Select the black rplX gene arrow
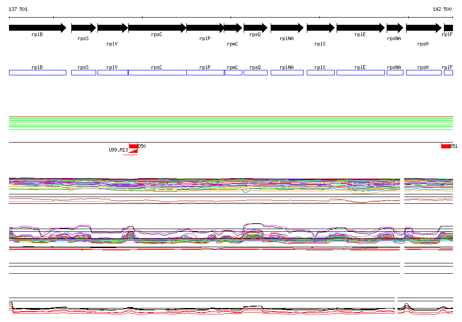Image resolution: width=462 pixels, height=322 pixels. 321,28
